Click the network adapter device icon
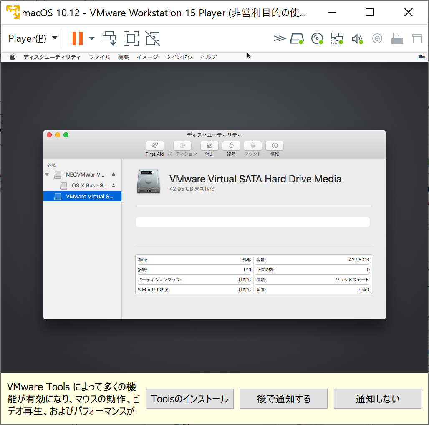The height and width of the screenshot is (425, 429). [337, 38]
